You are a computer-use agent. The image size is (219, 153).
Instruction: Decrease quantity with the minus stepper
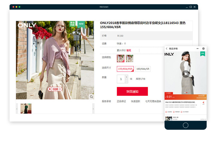pos(126,81)
